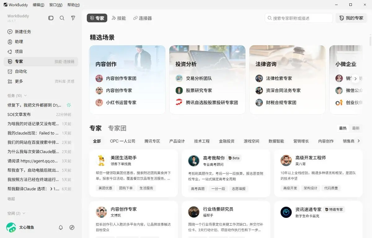Image resolution: width=372 pixels, height=238 pixels.
Task: Open task 为啥我的对话记录又没有呢
Action: [40, 124]
